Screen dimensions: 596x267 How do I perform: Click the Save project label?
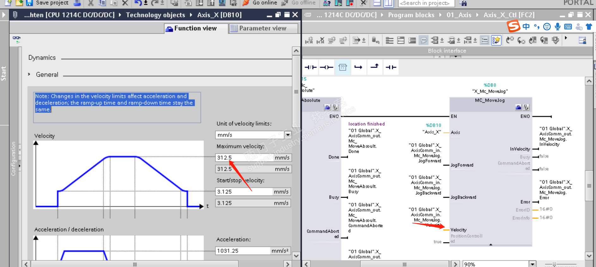[52, 3]
